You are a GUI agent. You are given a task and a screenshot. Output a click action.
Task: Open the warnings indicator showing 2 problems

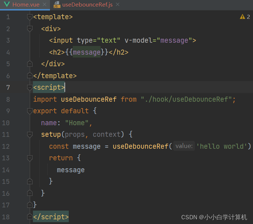(x=245, y=17)
